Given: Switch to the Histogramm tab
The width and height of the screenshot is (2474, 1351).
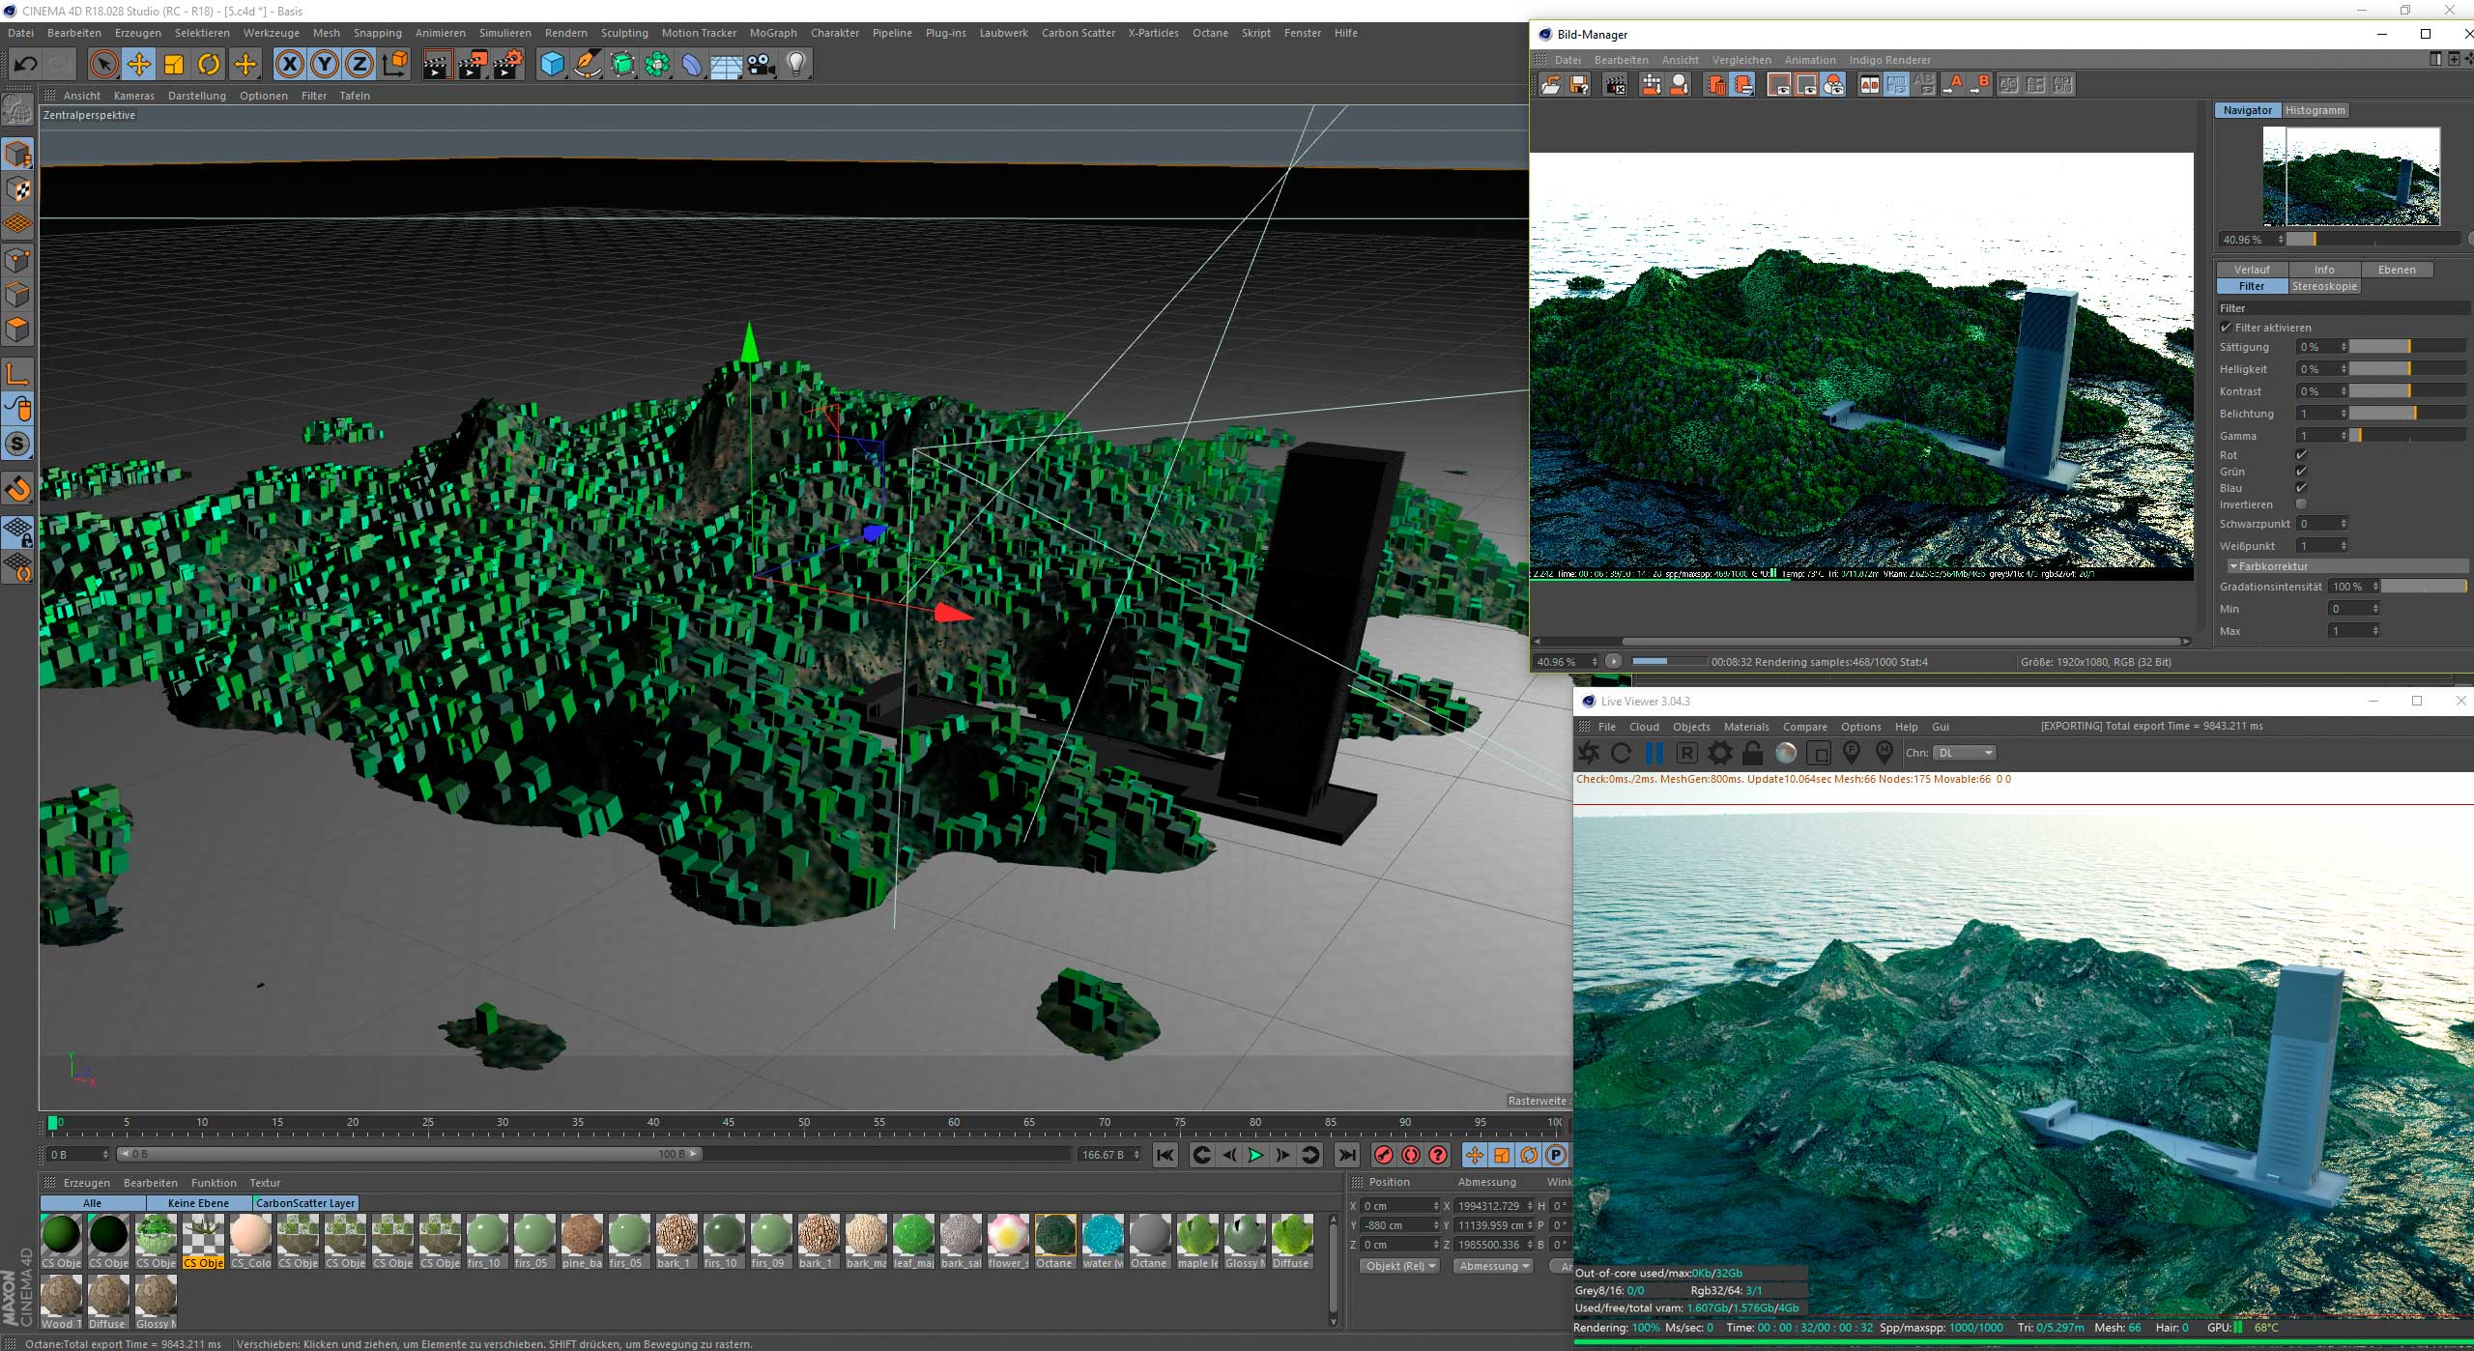Looking at the screenshot, I should pyautogui.click(x=2315, y=110).
